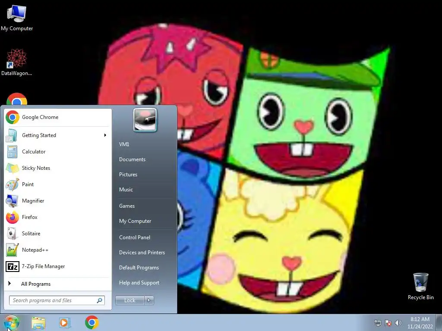Open Devices and Printers
This screenshot has width=442, height=331.
pyautogui.click(x=145, y=253)
